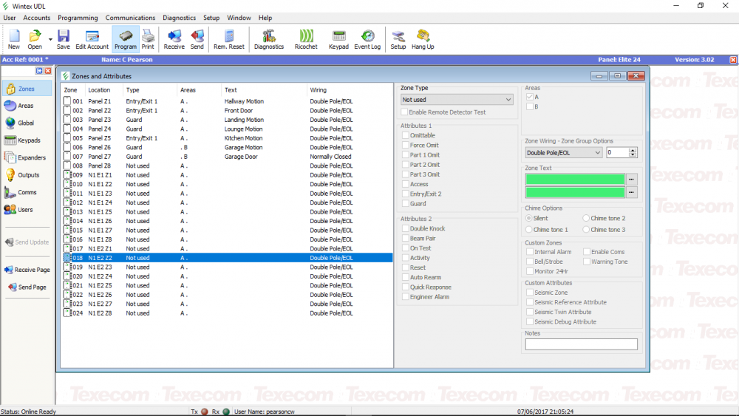Click the Open button dropdown arrow

[50, 39]
